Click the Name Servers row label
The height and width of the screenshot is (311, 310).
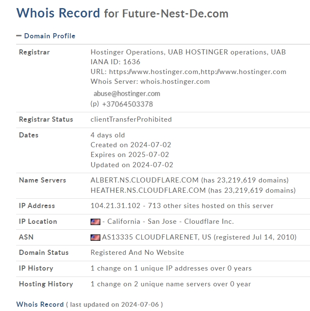43,180
